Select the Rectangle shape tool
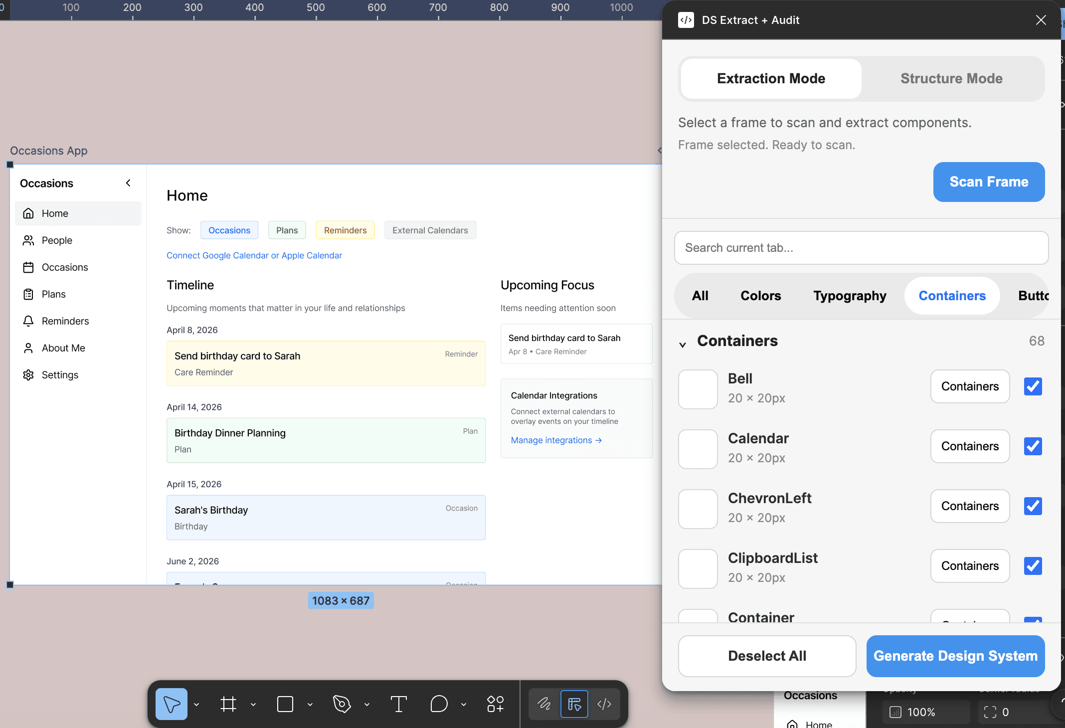1065x728 pixels. [x=285, y=704]
